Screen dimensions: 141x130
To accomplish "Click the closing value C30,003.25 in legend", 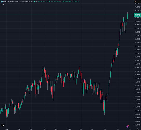I will tap(64, 2).
